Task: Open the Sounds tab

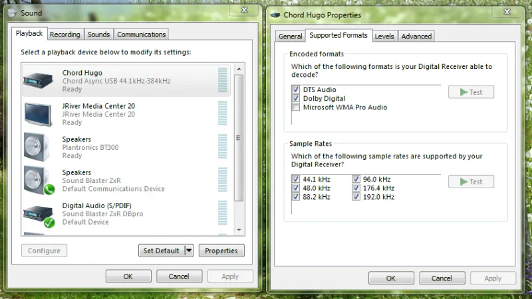Action: point(98,34)
